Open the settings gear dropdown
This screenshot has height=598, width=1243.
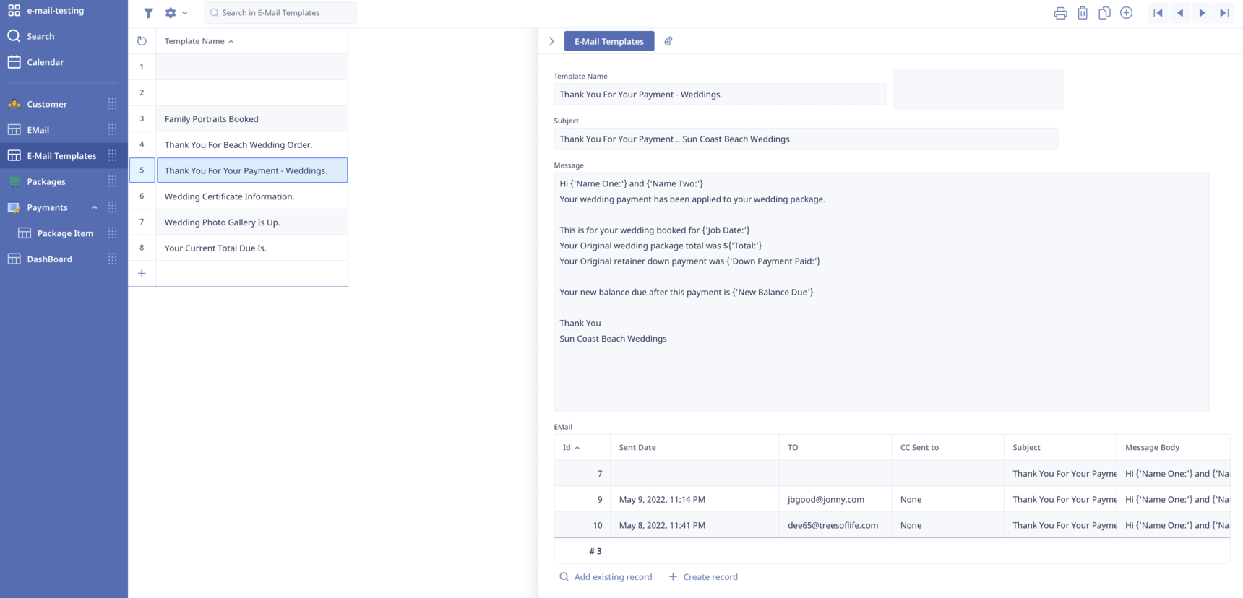tap(175, 13)
